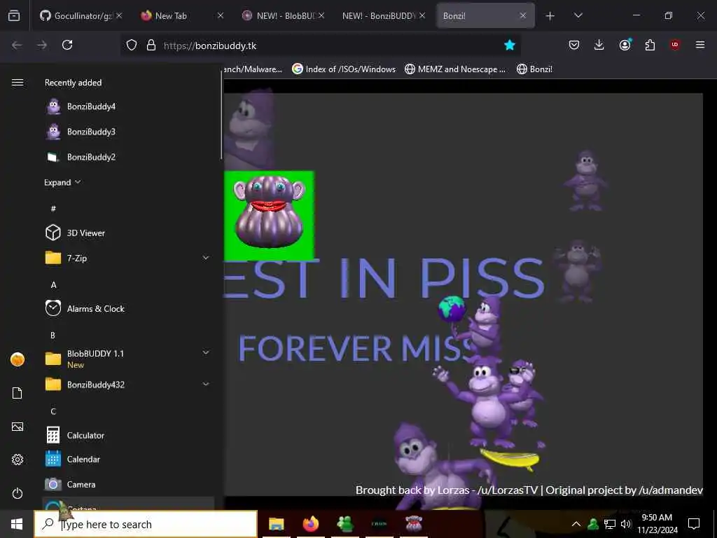Open a new Firefox tab

550,16
